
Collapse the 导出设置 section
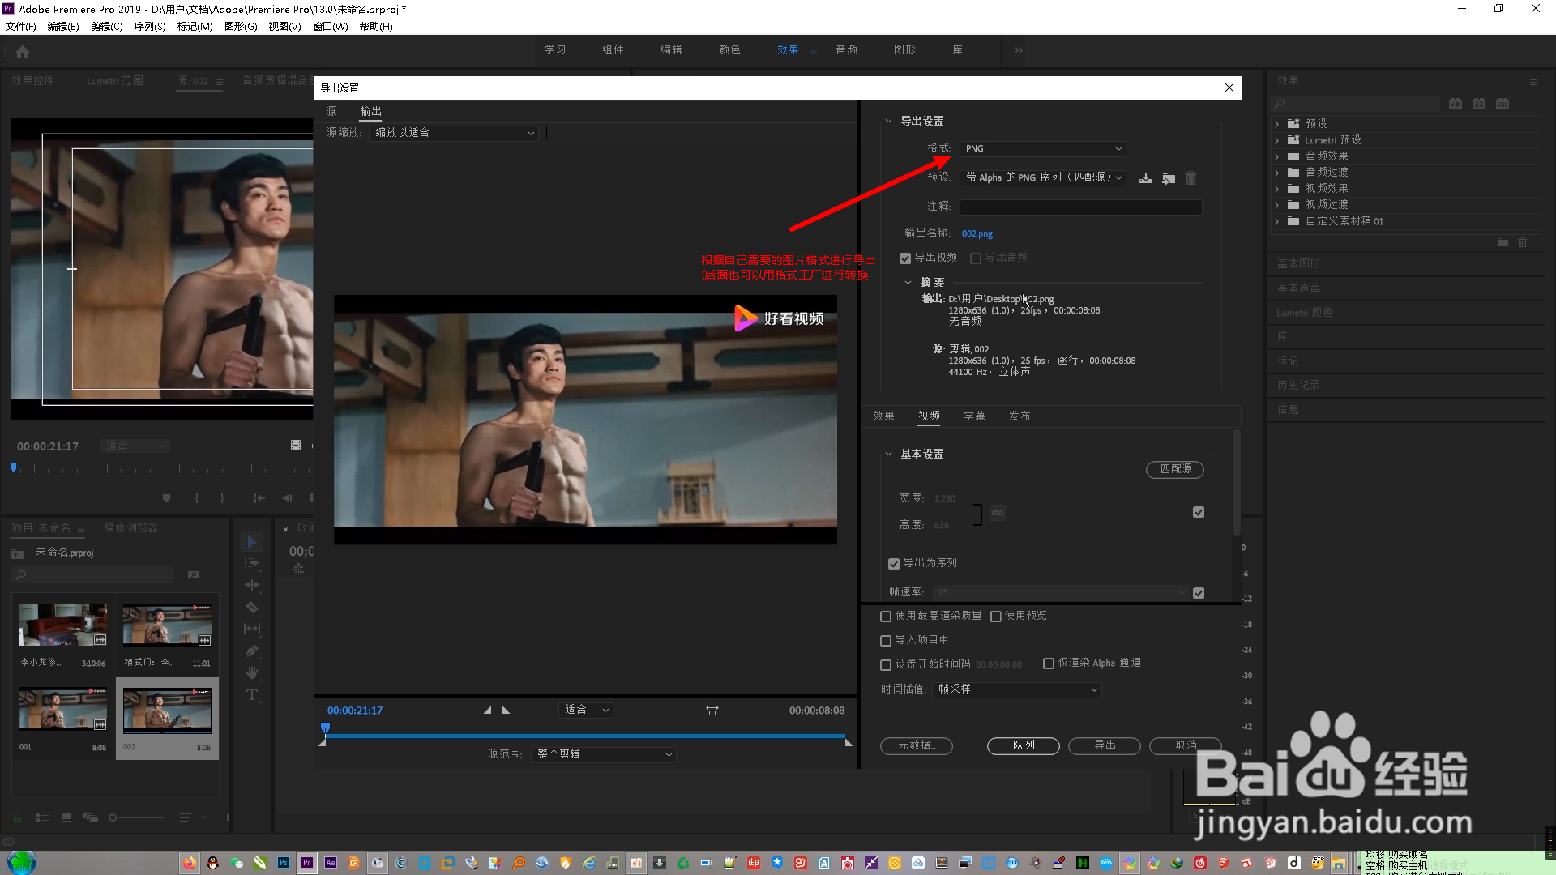click(x=888, y=121)
